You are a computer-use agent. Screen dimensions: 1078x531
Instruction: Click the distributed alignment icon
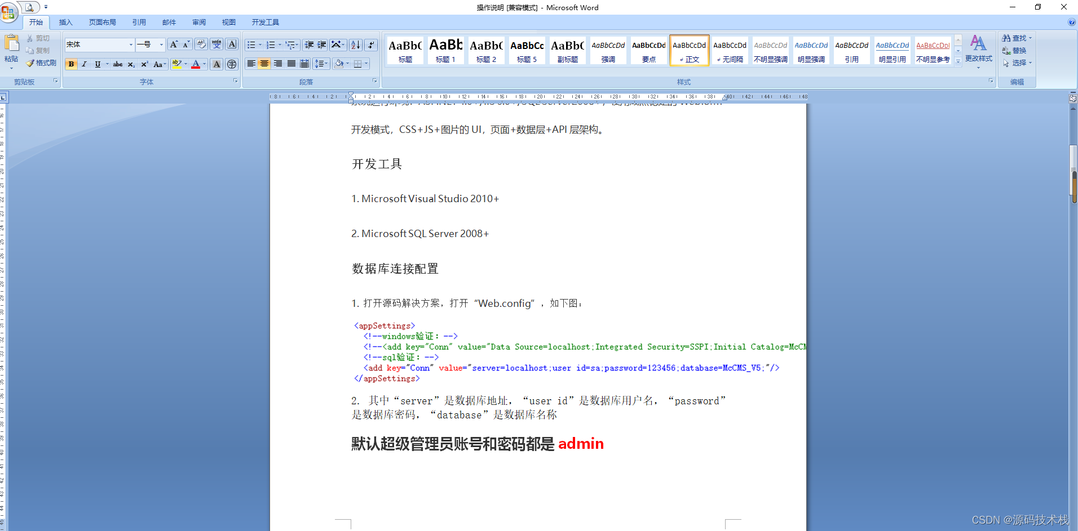coord(305,64)
